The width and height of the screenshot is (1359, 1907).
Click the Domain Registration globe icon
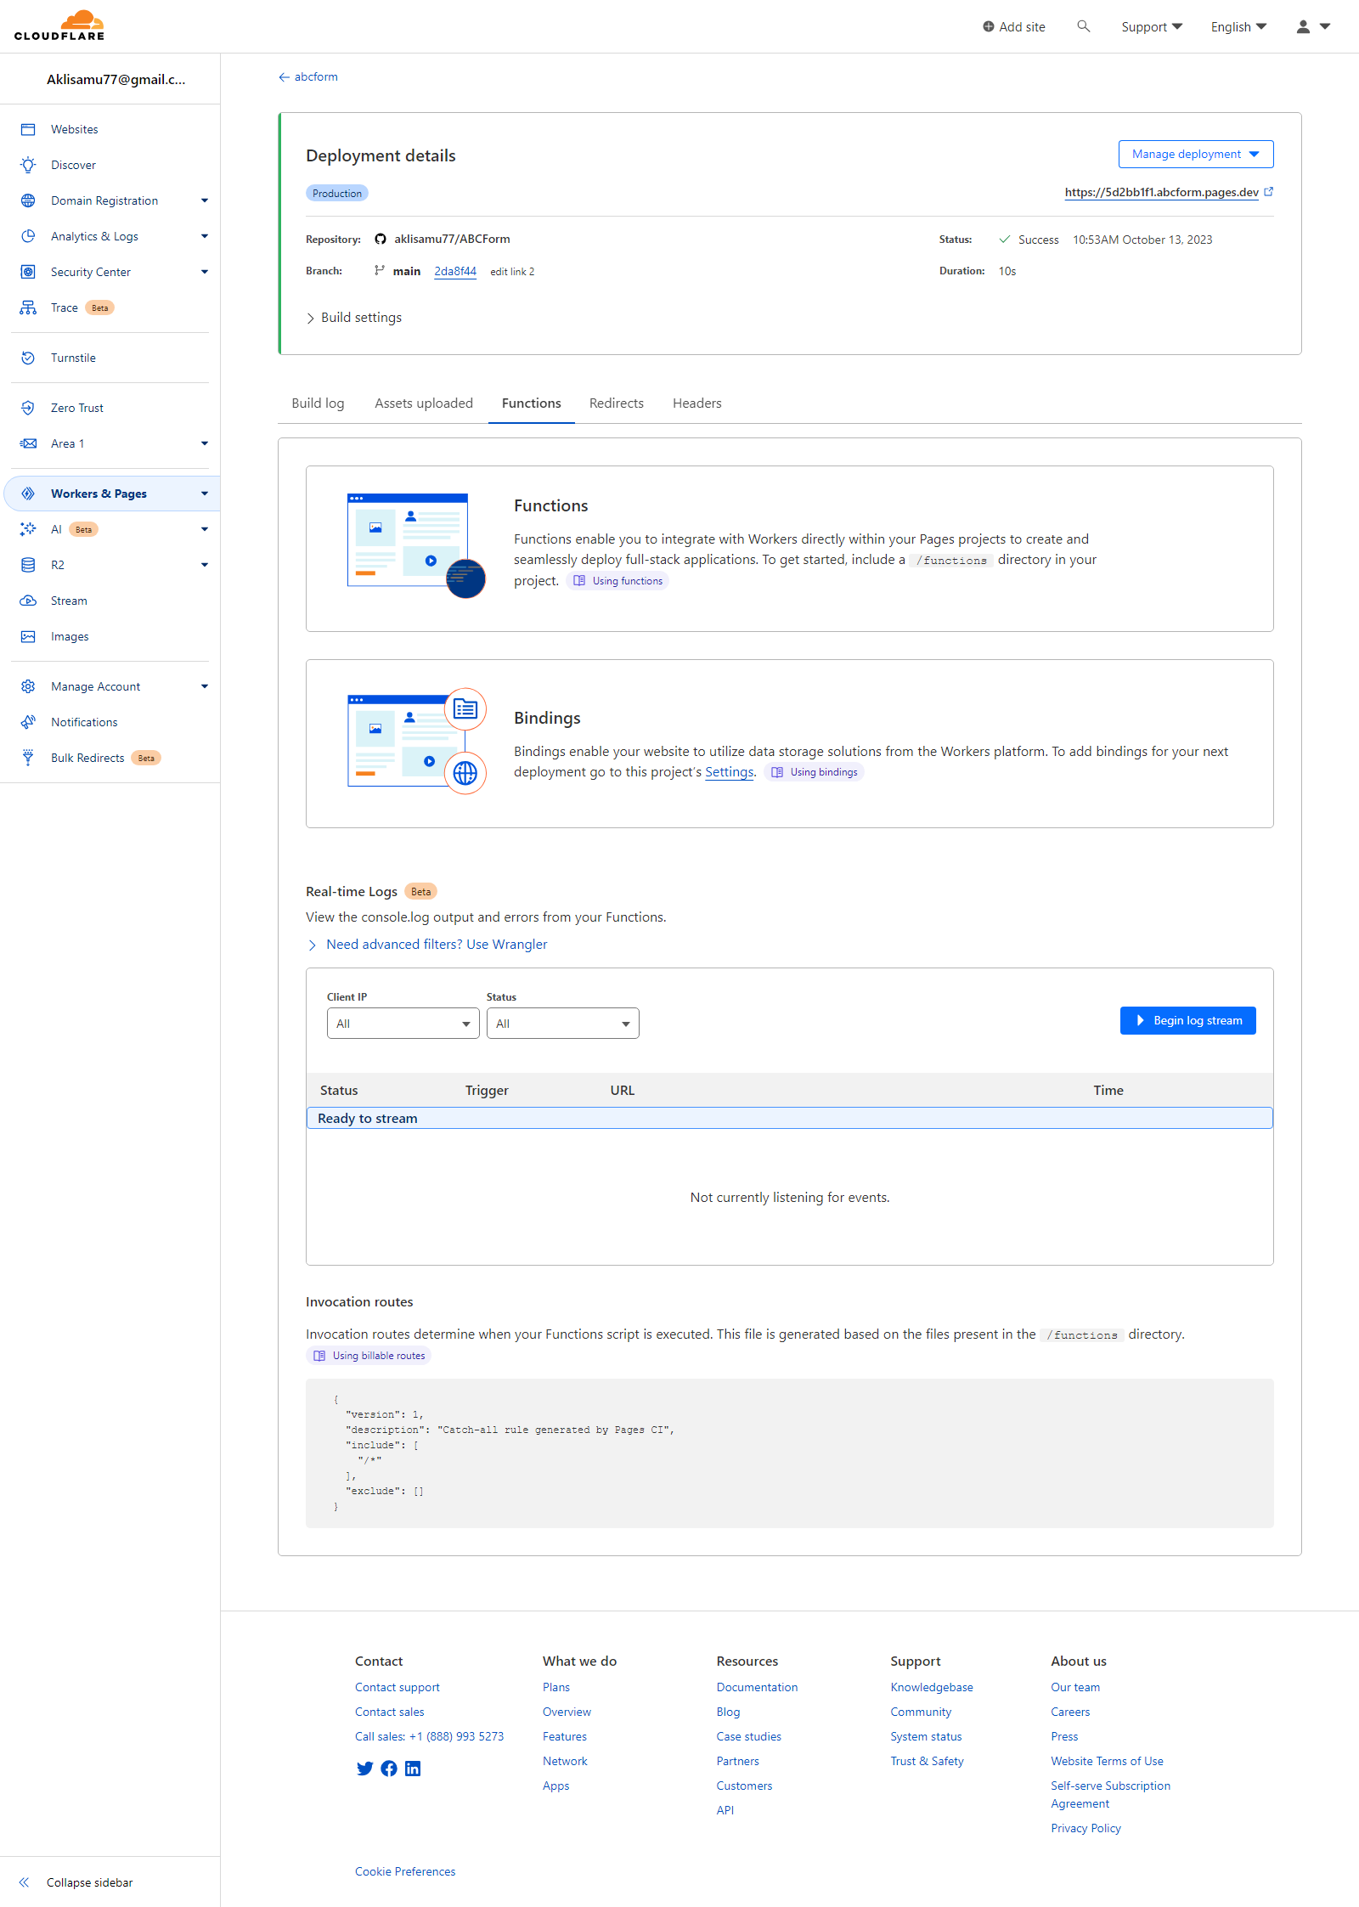click(x=28, y=200)
